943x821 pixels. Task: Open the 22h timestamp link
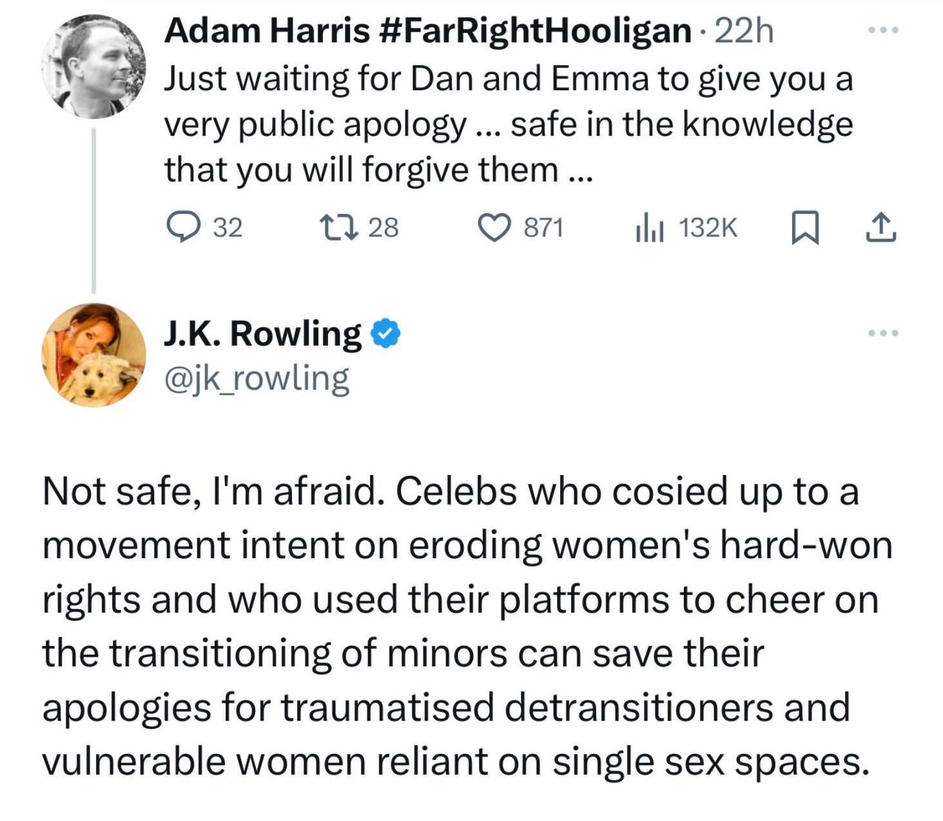coord(744,31)
